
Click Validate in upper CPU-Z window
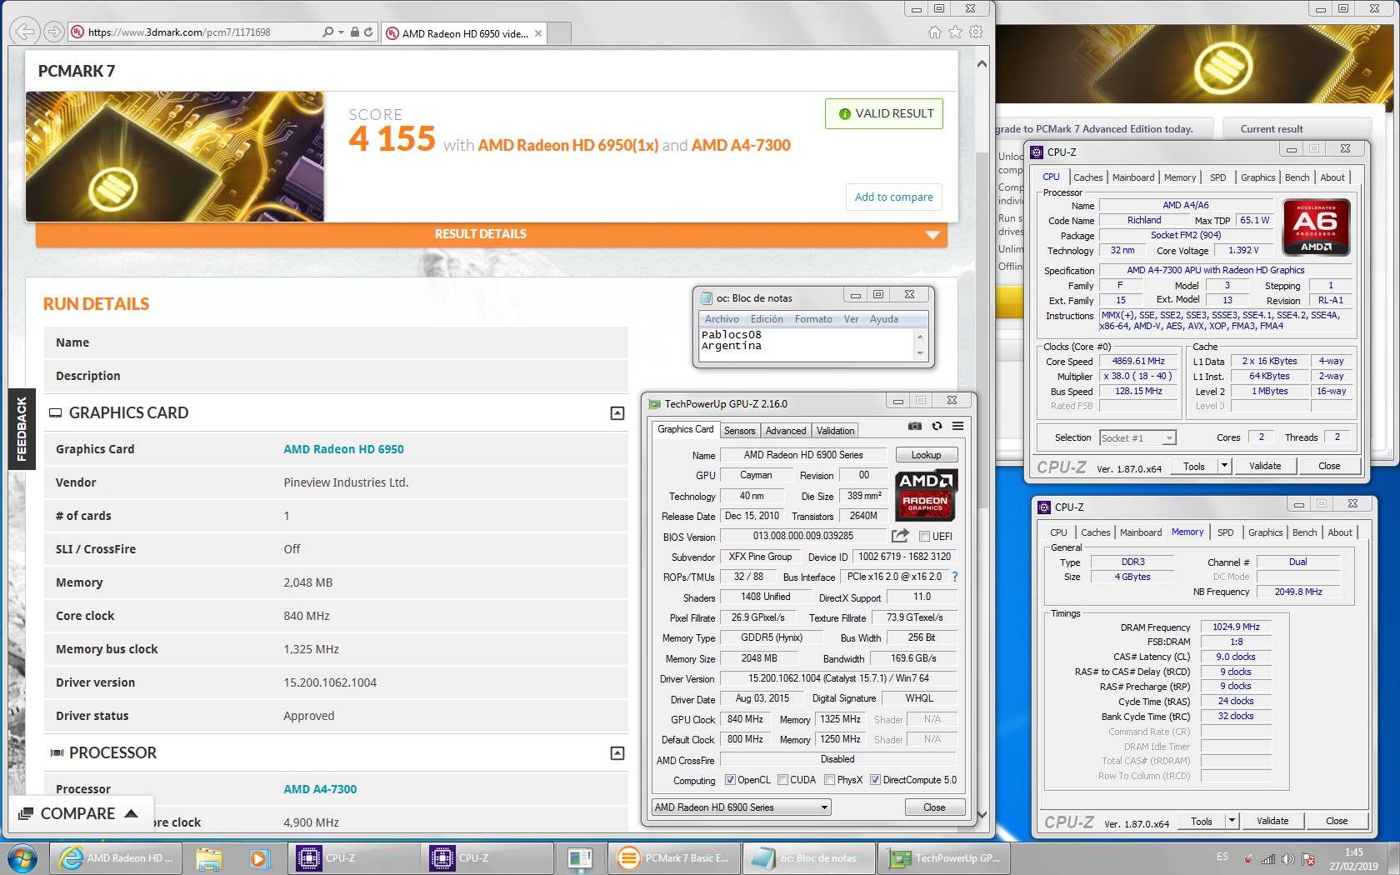pos(1264,466)
